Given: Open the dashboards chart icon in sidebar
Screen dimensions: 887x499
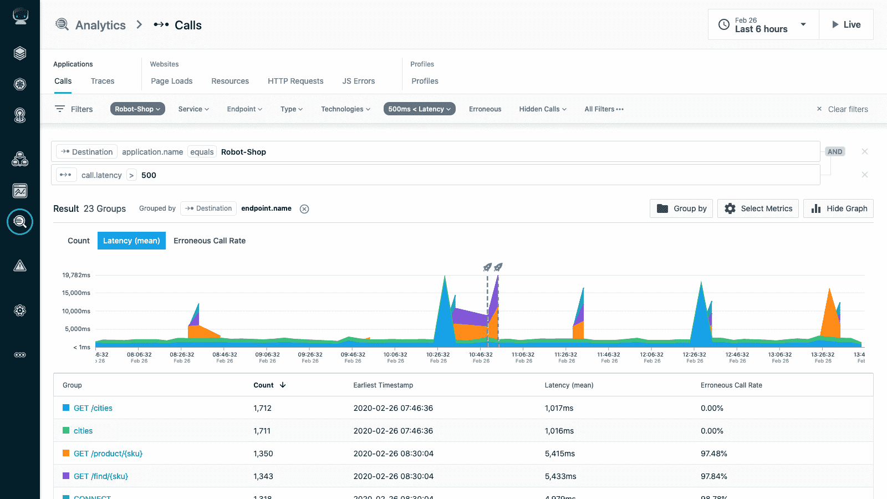Looking at the screenshot, I should click(x=20, y=191).
